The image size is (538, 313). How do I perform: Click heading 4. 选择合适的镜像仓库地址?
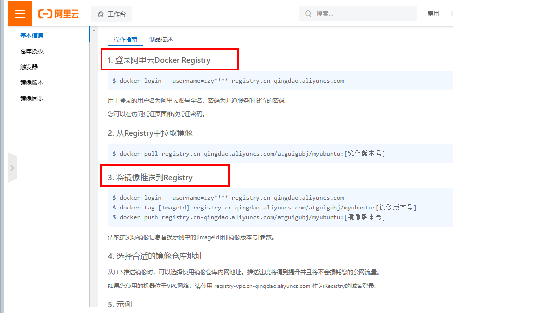click(155, 256)
